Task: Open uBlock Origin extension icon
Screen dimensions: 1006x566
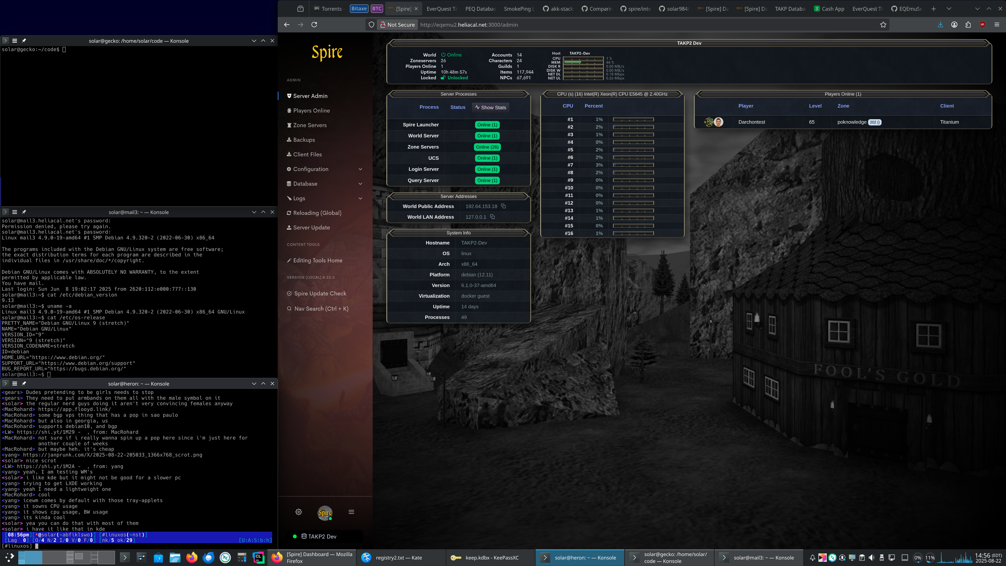Action: coord(982,25)
